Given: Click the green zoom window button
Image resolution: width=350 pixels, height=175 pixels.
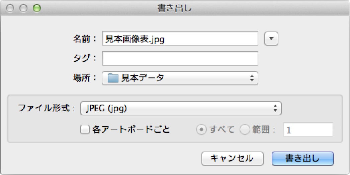Looking at the screenshot, I should [x=36, y=8].
